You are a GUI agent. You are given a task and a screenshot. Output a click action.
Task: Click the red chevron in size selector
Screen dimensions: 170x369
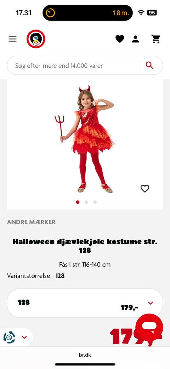point(151,303)
